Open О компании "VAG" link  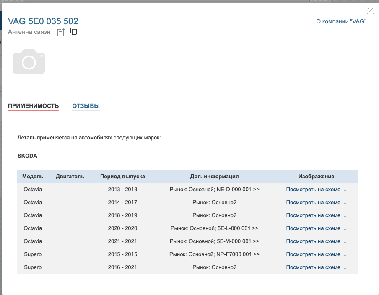(341, 21)
